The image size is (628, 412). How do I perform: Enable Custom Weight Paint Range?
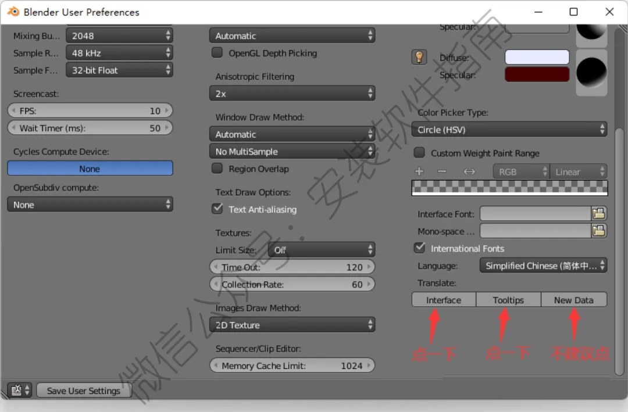click(419, 153)
